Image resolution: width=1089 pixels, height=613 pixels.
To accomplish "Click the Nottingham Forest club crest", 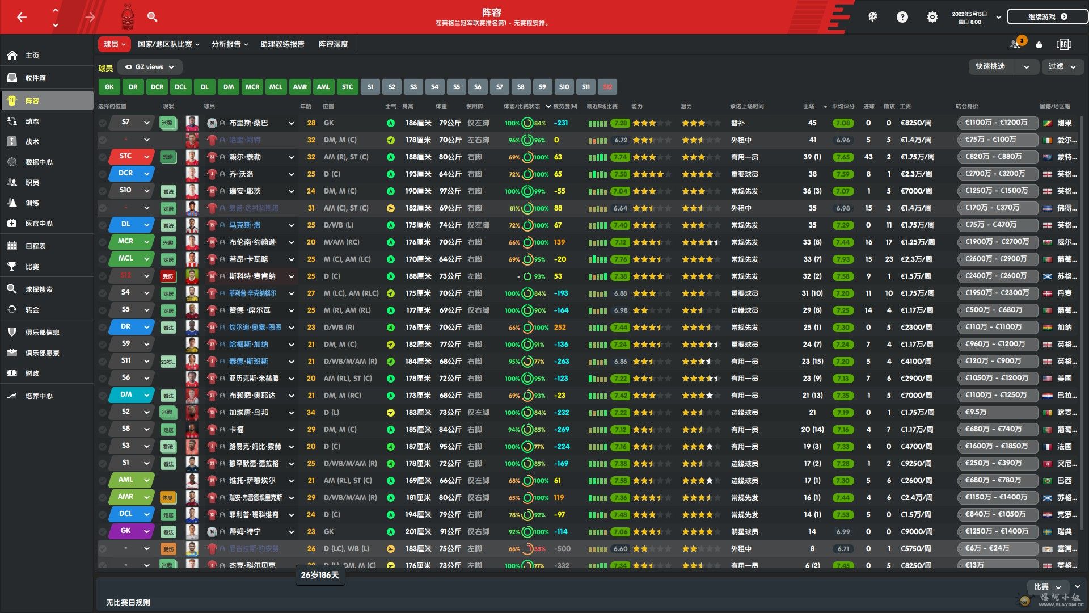I will click(x=128, y=17).
